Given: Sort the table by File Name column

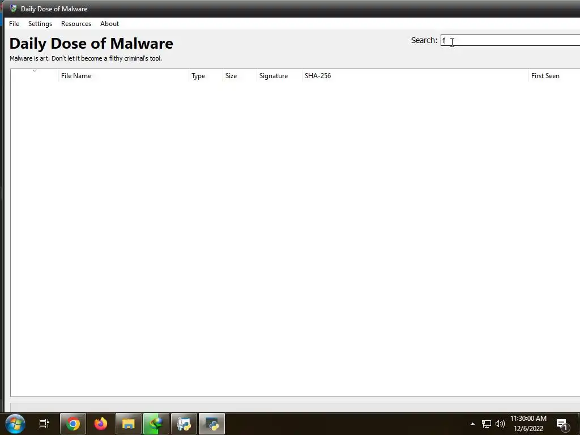Looking at the screenshot, I should (x=123, y=76).
